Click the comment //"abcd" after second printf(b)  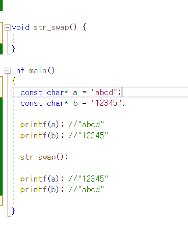(87, 190)
